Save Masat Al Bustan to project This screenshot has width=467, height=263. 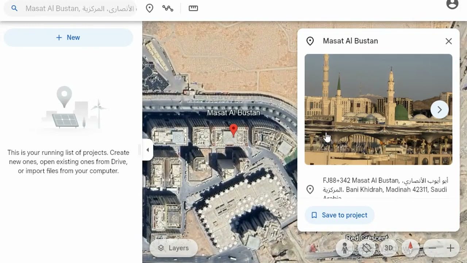click(x=340, y=215)
